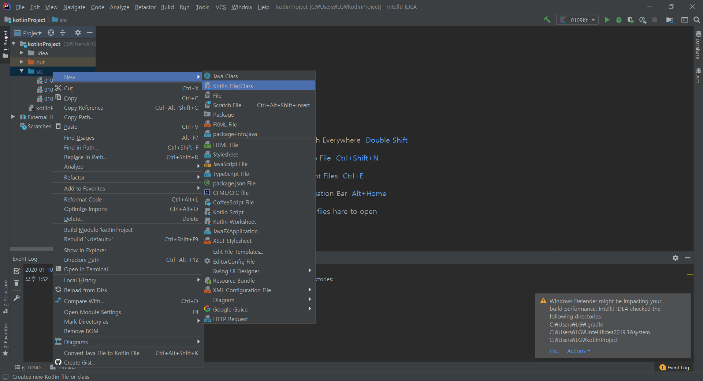Image resolution: width=703 pixels, height=381 pixels.
Task: Click Copy in the context menu
Action: pyautogui.click(x=128, y=98)
